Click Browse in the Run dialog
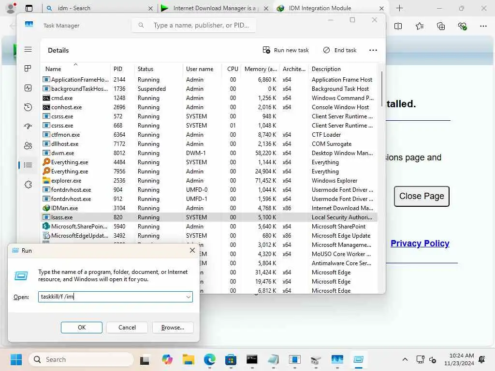Image resolution: width=495 pixels, height=371 pixels. [173, 328]
